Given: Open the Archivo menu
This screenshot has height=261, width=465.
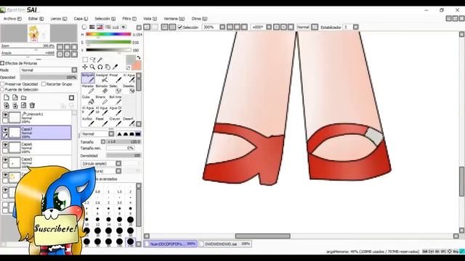Looking at the screenshot, I should (12, 19).
